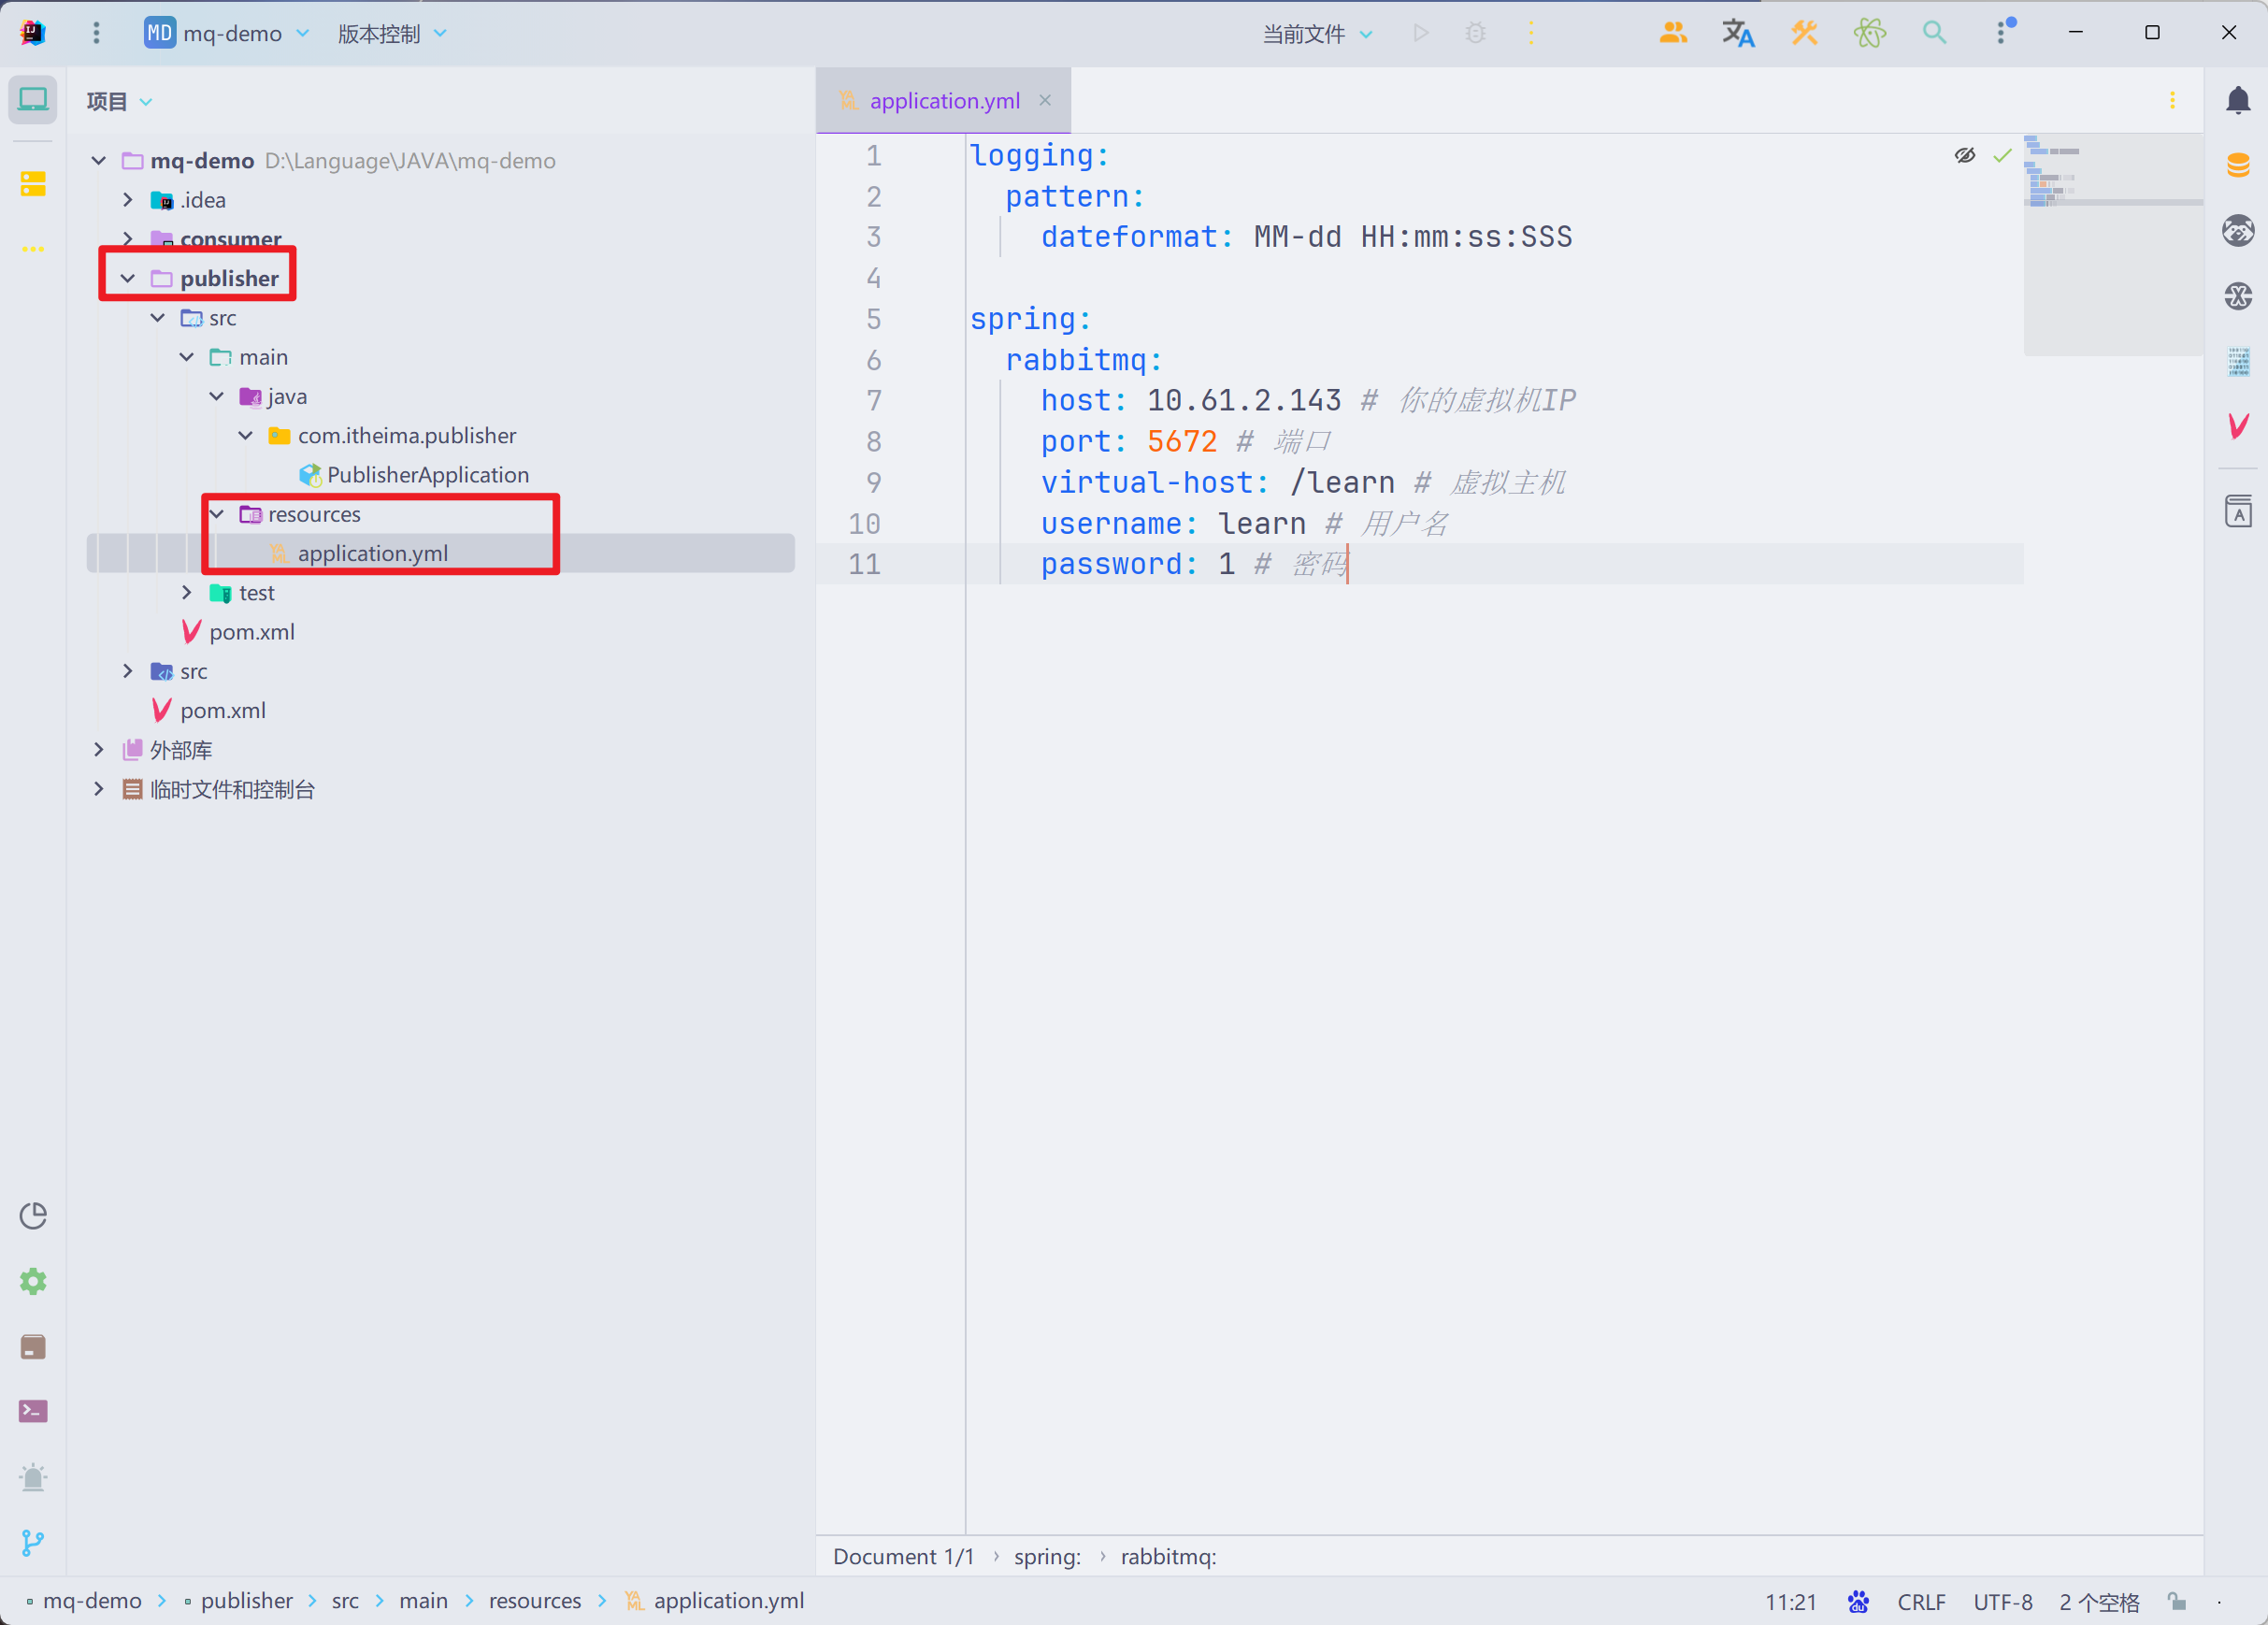
Task: Open the 项目 view selector dropdown
Action: [119, 101]
